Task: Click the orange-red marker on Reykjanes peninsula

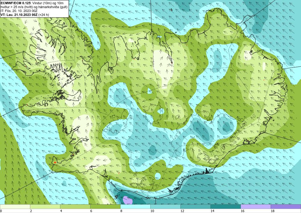Action: (x=55, y=162)
